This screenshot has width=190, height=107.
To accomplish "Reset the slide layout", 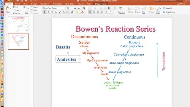I will coord(34,10).
